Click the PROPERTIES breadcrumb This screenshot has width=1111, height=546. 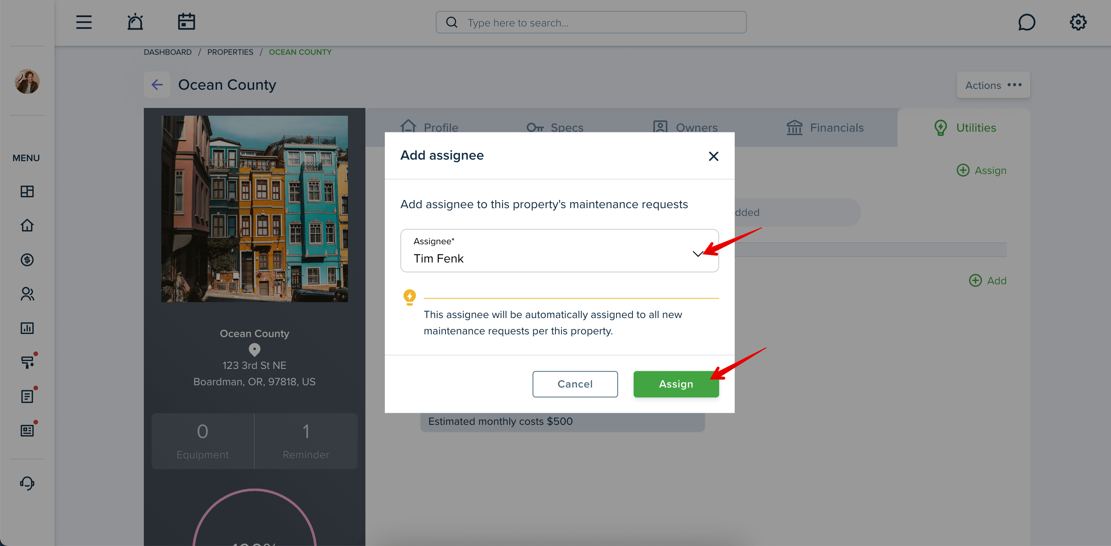[x=230, y=52]
